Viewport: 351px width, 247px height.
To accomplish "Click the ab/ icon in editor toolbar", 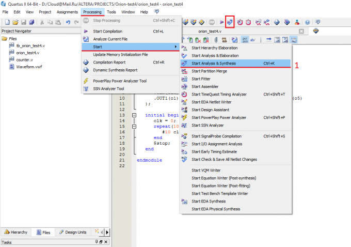I will (253, 40).
